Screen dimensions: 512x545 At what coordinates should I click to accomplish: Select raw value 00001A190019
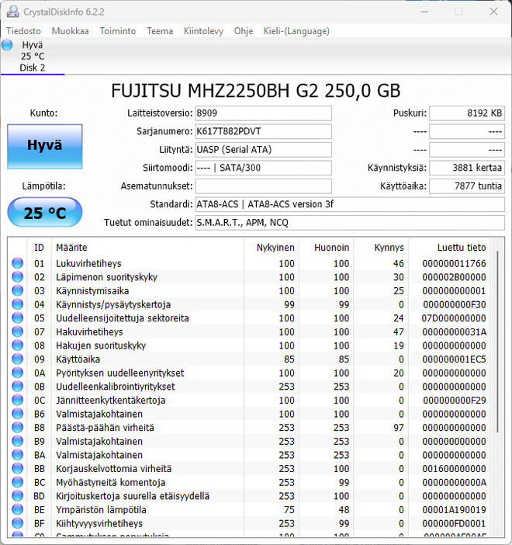pyautogui.click(x=454, y=509)
